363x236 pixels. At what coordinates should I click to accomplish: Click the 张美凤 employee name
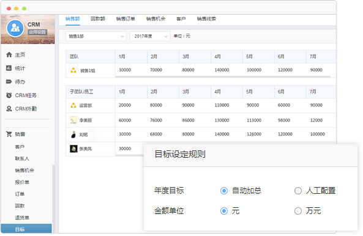[86, 149]
